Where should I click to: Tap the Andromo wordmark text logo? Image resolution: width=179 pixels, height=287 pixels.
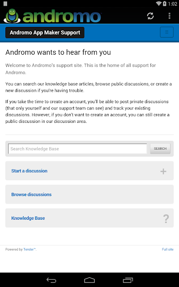point(62,16)
